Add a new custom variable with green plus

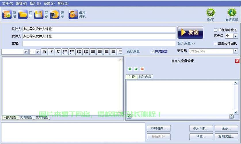[x=130, y=69]
